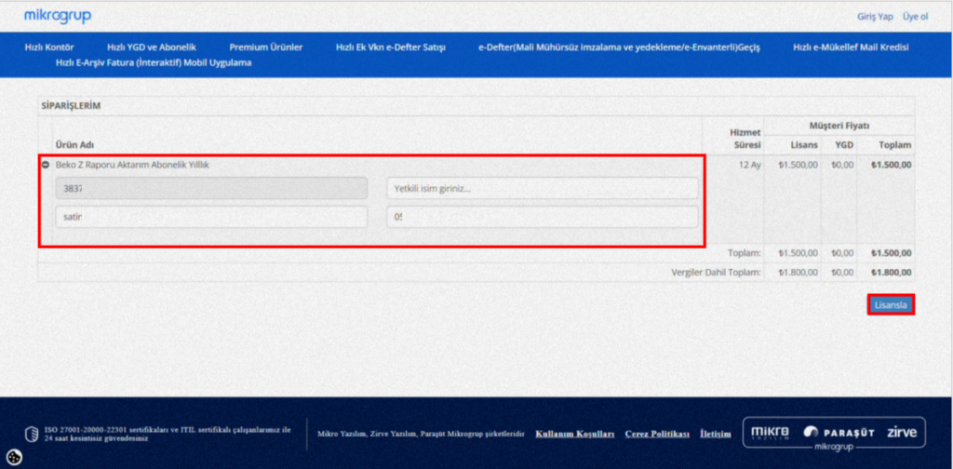Open Hızlı E-Arşiv Fatura Mobil Uygulama
Screen dimensions: 953x469
[154, 62]
